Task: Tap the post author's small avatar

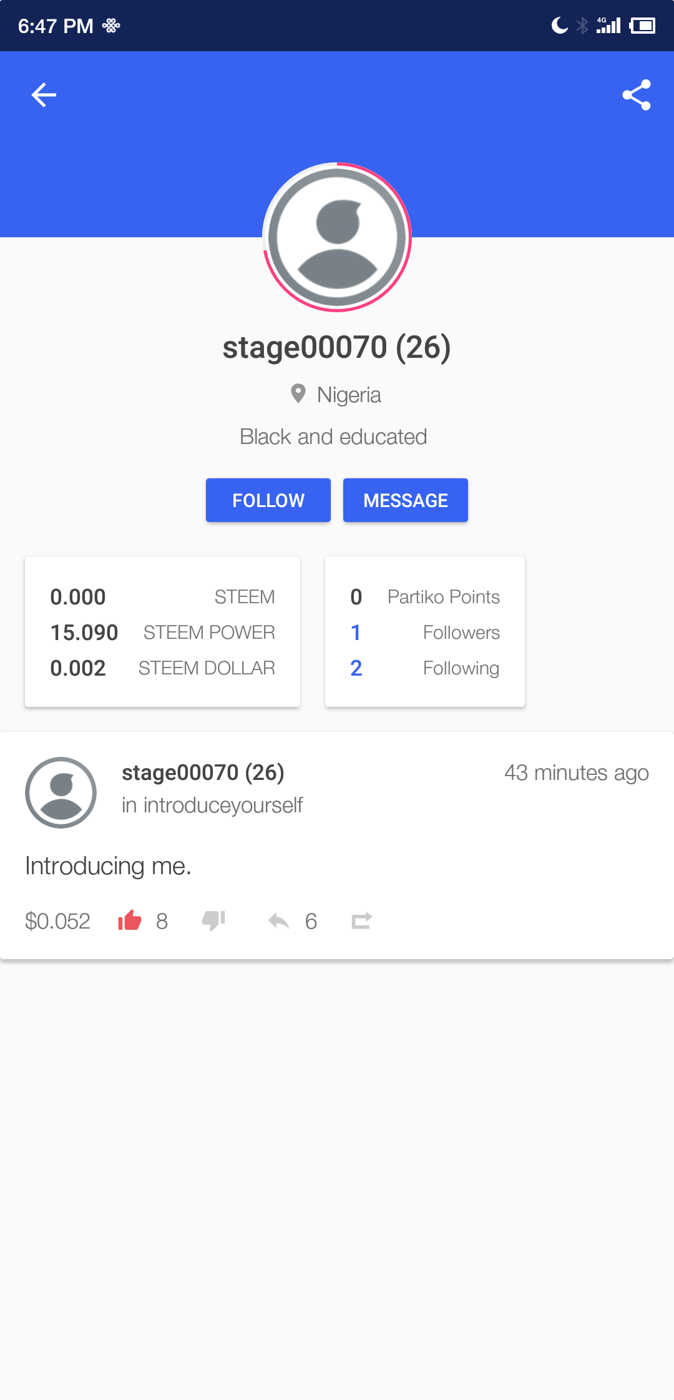Action: click(x=61, y=792)
